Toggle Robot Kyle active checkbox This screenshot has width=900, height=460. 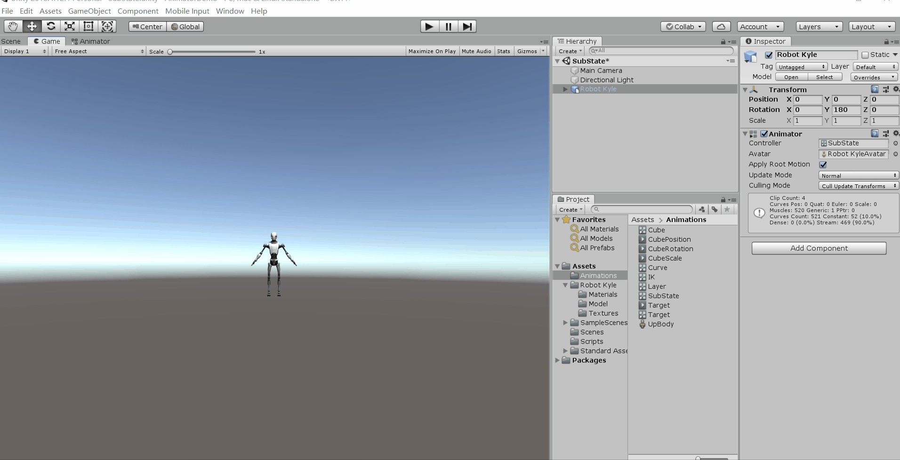tap(769, 55)
